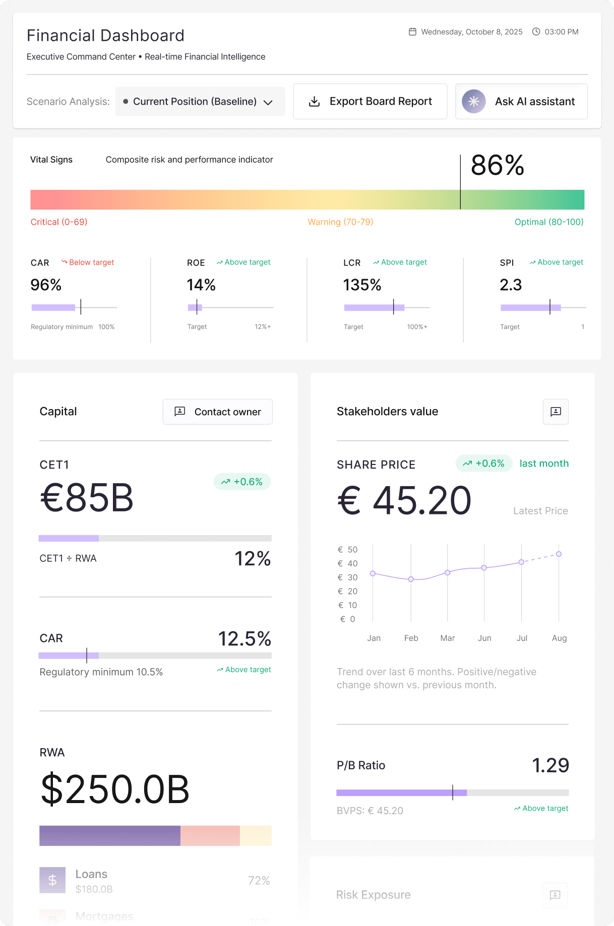Click the Jan data point on share chart

tap(373, 573)
